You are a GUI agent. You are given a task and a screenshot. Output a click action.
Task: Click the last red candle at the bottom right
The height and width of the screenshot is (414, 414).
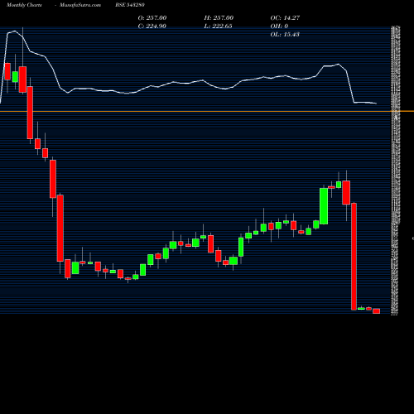point(377,311)
